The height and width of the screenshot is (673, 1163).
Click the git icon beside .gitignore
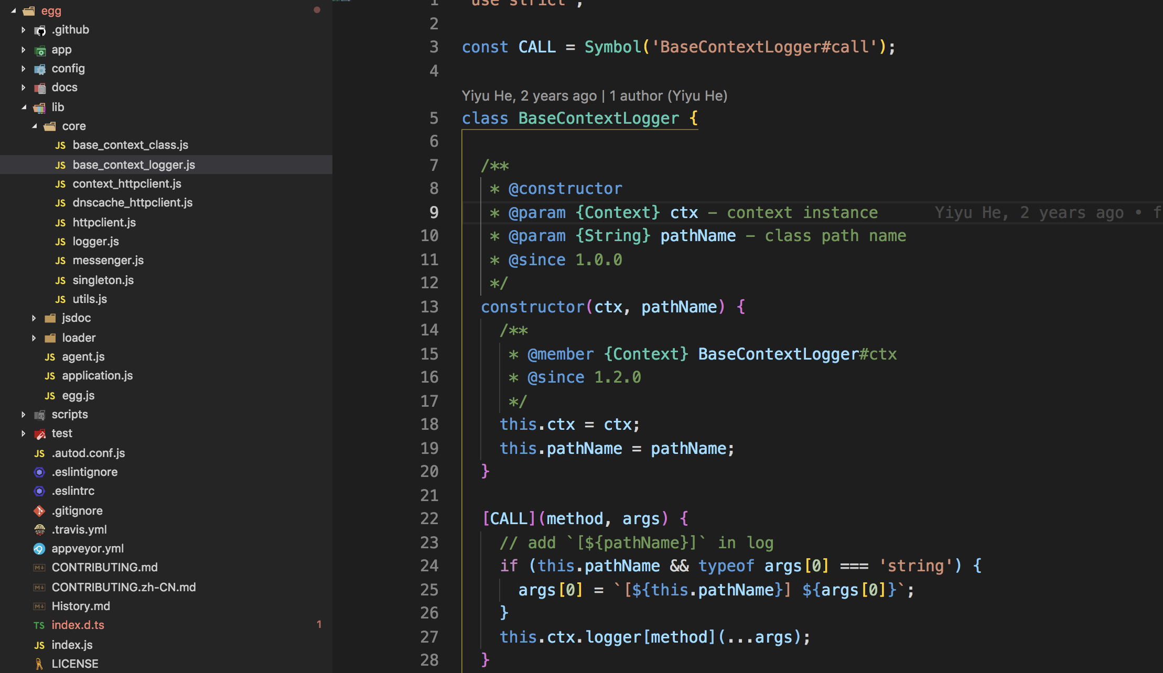(39, 511)
